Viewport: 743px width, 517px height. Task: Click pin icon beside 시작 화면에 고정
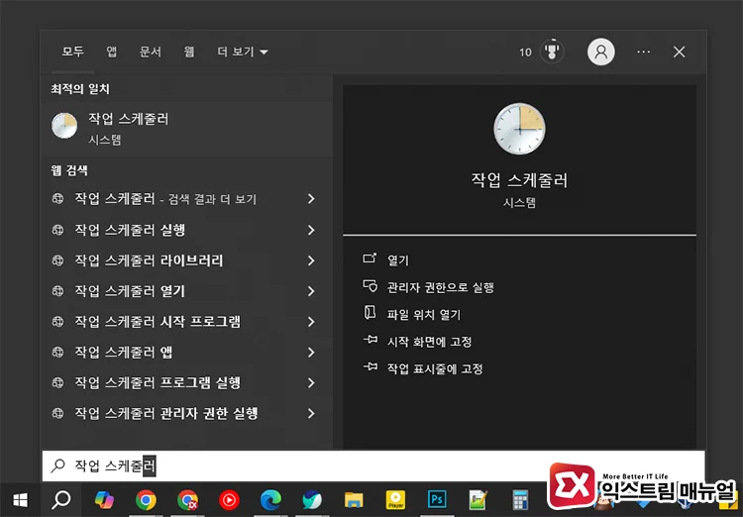(371, 340)
